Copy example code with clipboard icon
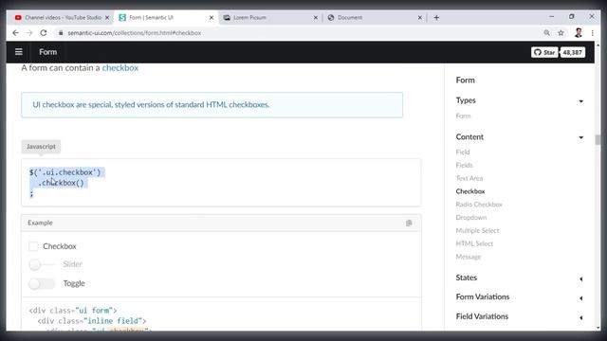The width and height of the screenshot is (607, 341). tap(409, 224)
